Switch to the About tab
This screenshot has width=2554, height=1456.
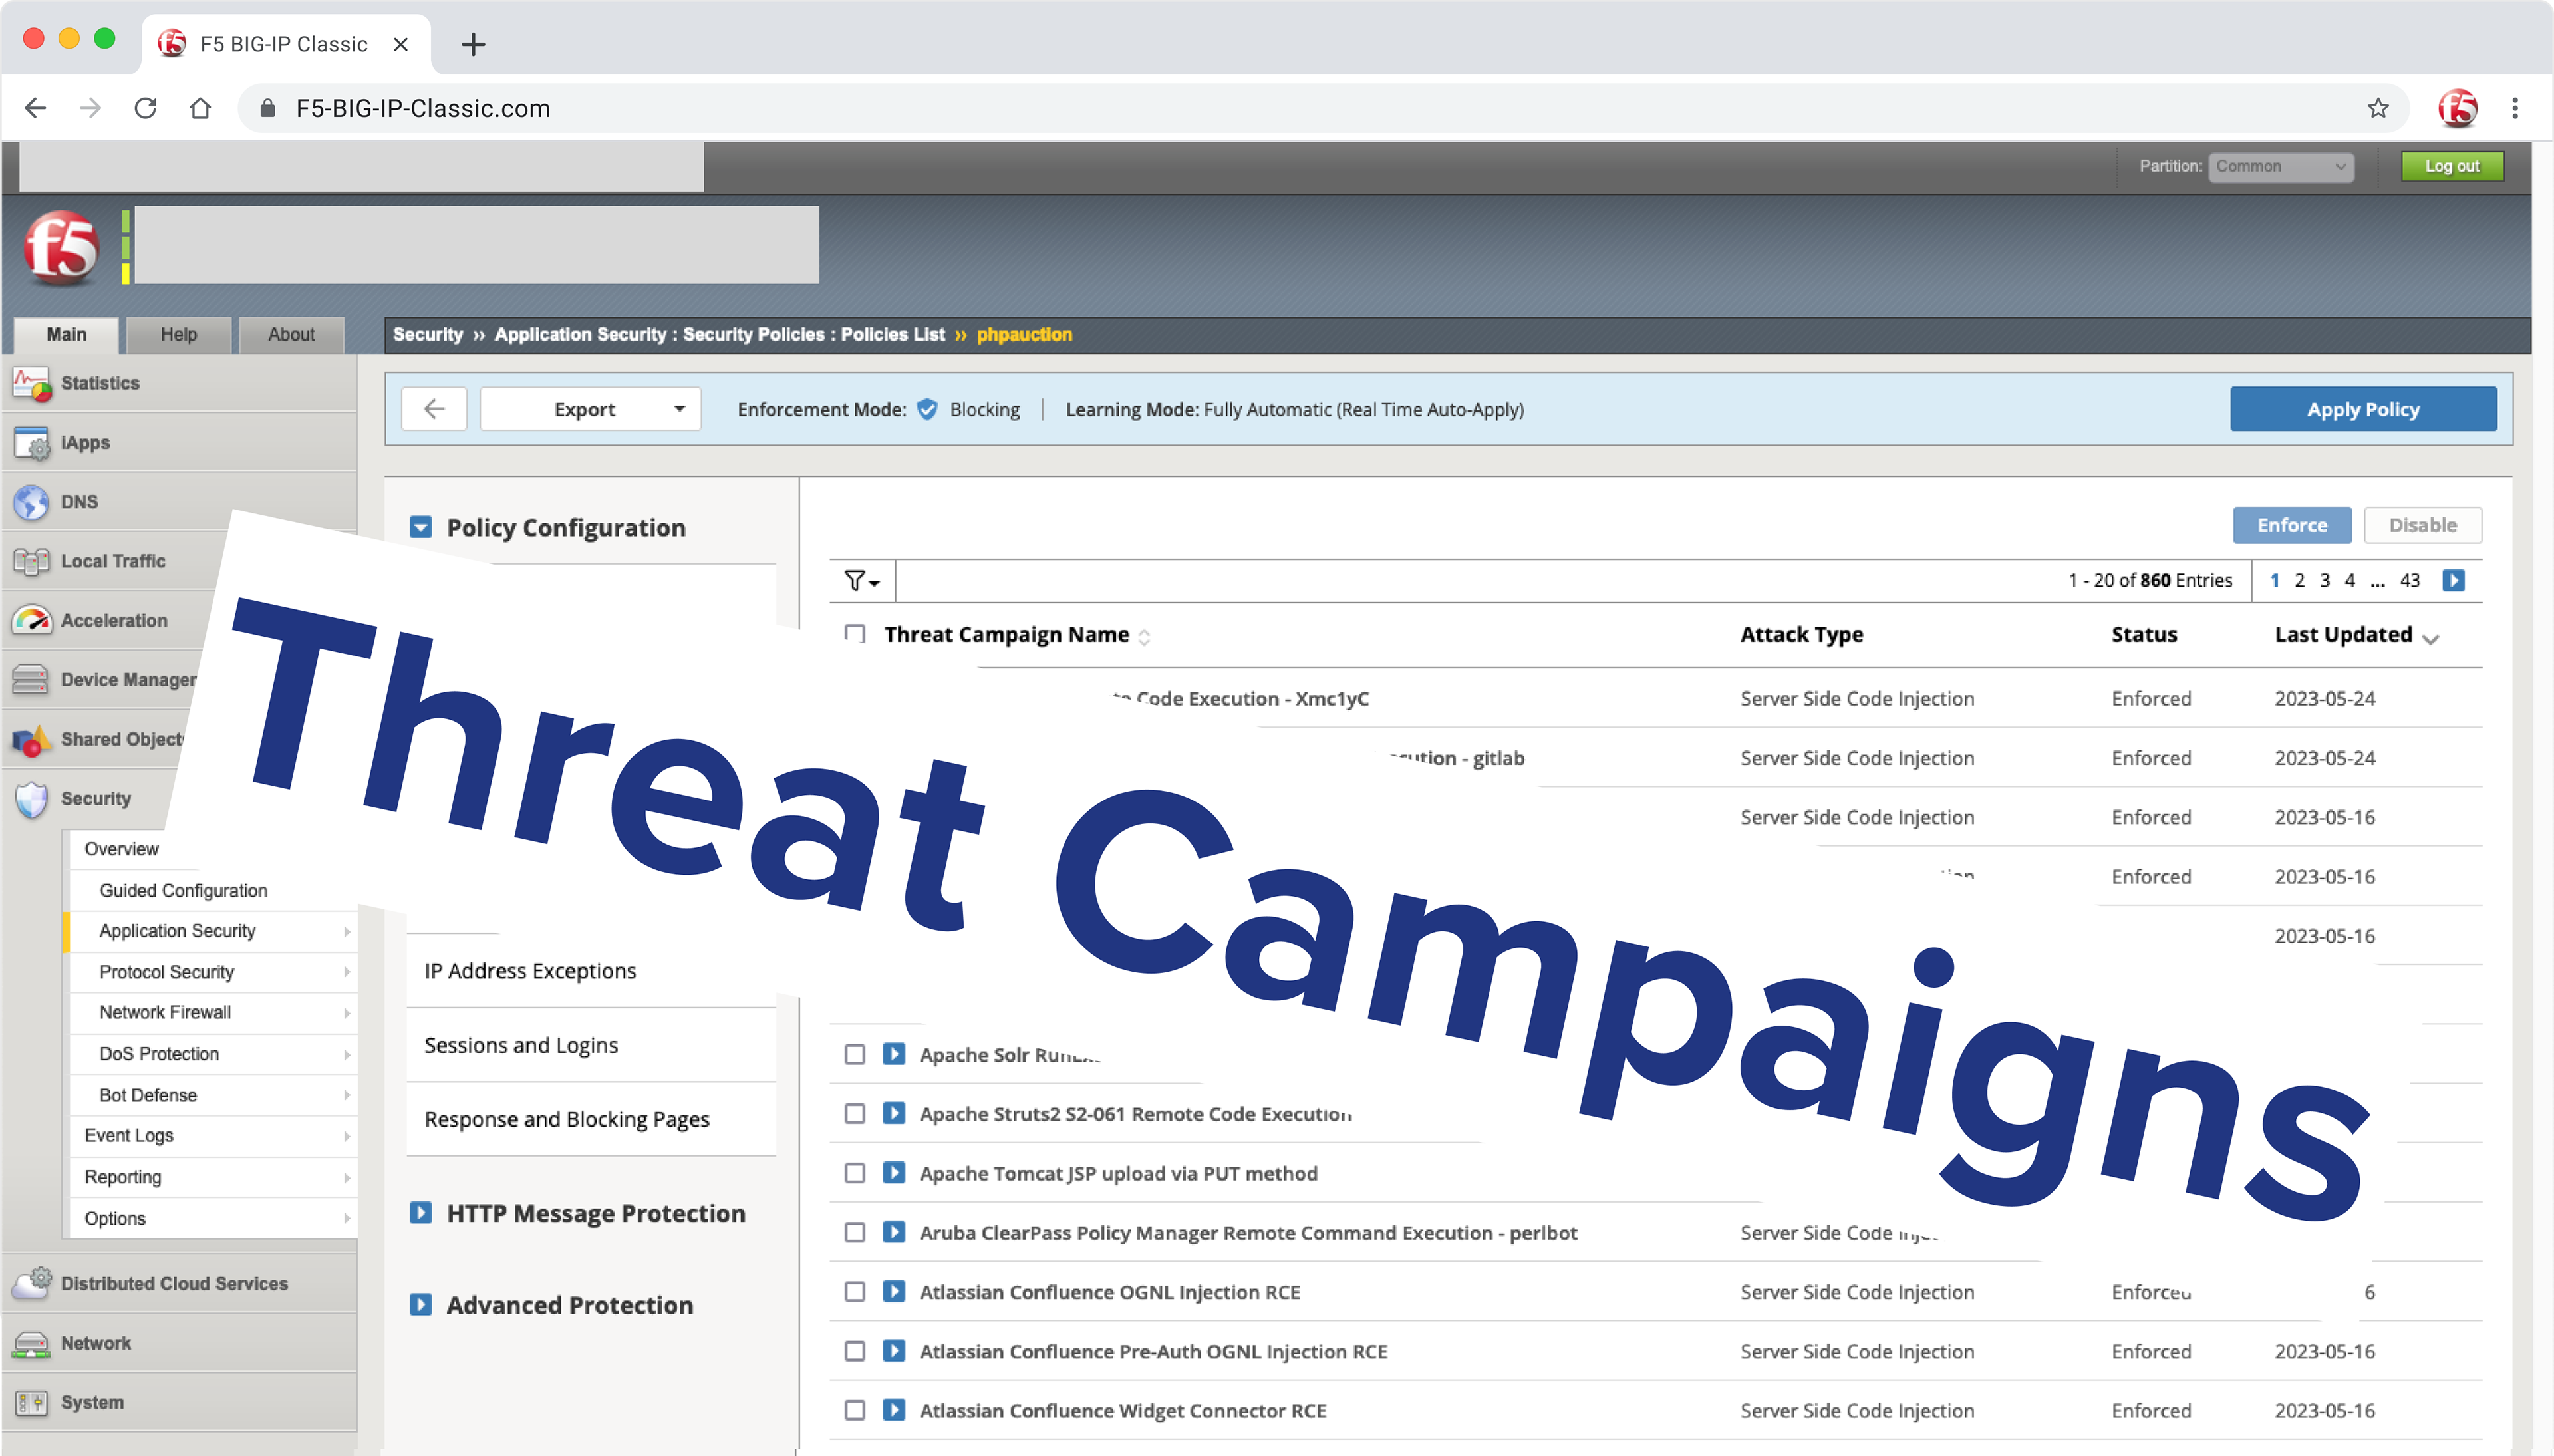[291, 335]
